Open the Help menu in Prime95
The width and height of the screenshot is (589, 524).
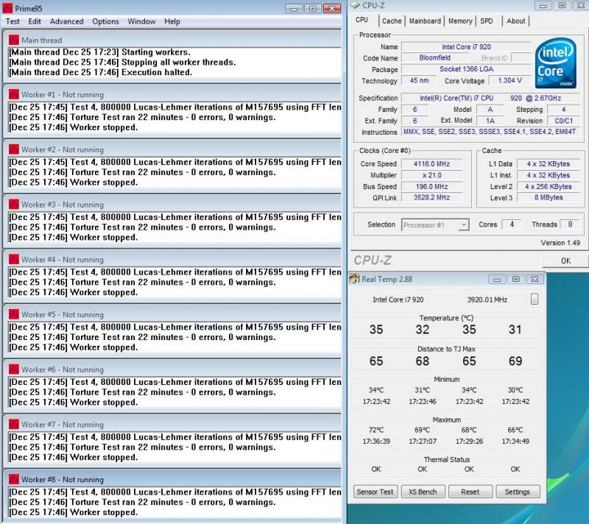coord(172,21)
